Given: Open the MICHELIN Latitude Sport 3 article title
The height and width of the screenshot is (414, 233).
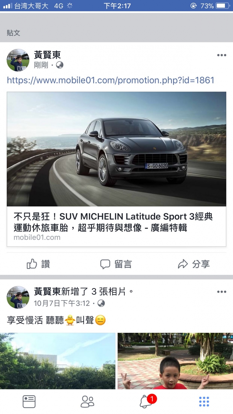Looking at the screenshot, I should pyautogui.click(x=113, y=222).
